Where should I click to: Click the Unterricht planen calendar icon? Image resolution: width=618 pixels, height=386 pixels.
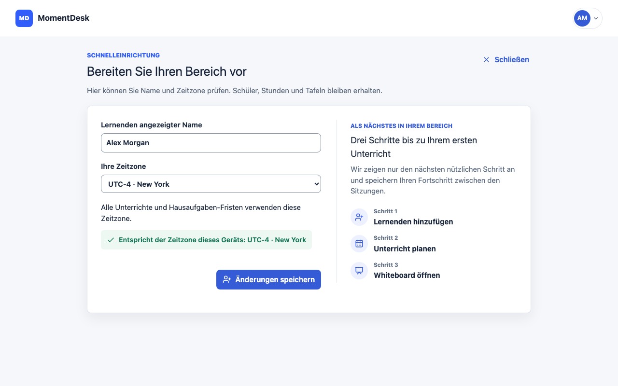[x=359, y=244]
